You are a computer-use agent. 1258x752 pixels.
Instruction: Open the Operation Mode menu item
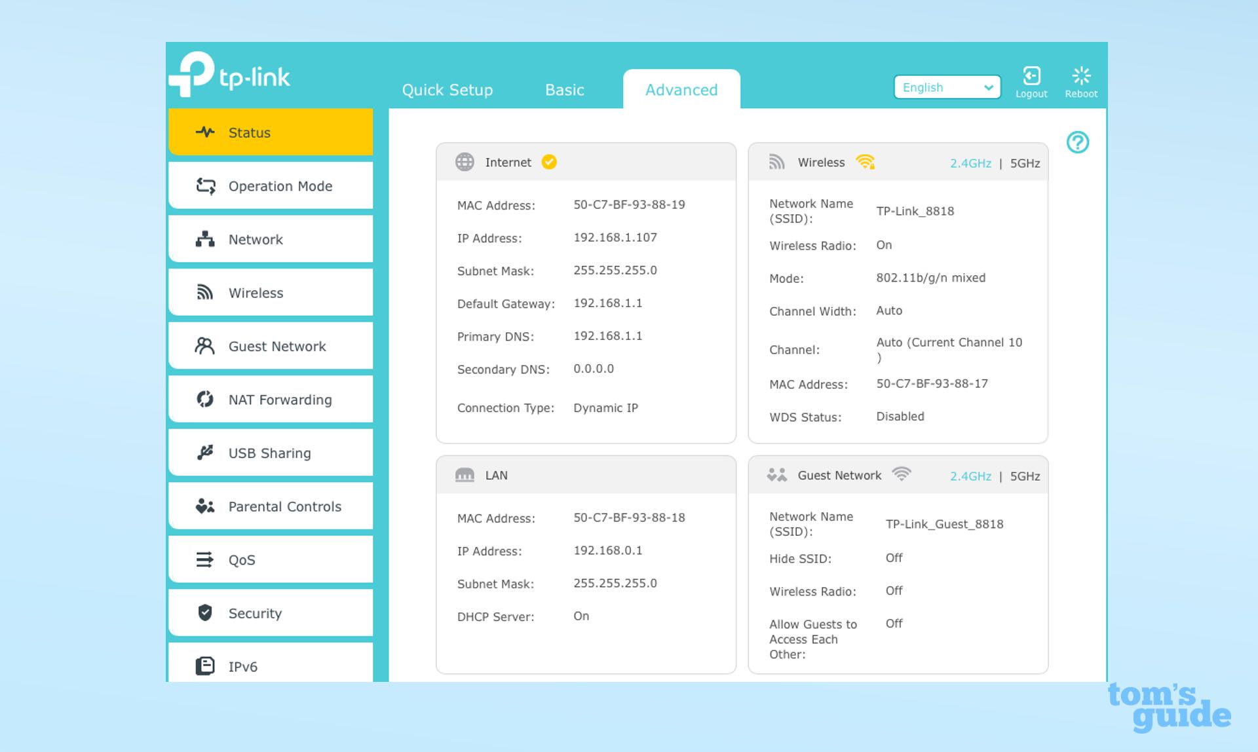[x=271, y=186]
